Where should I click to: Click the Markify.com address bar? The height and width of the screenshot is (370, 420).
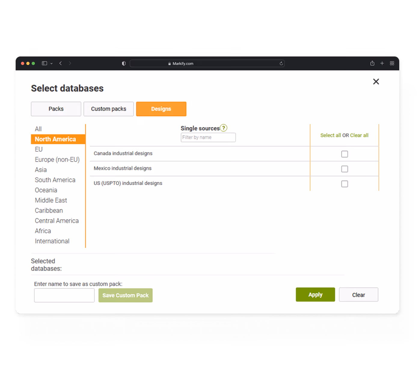coord(207,63)
